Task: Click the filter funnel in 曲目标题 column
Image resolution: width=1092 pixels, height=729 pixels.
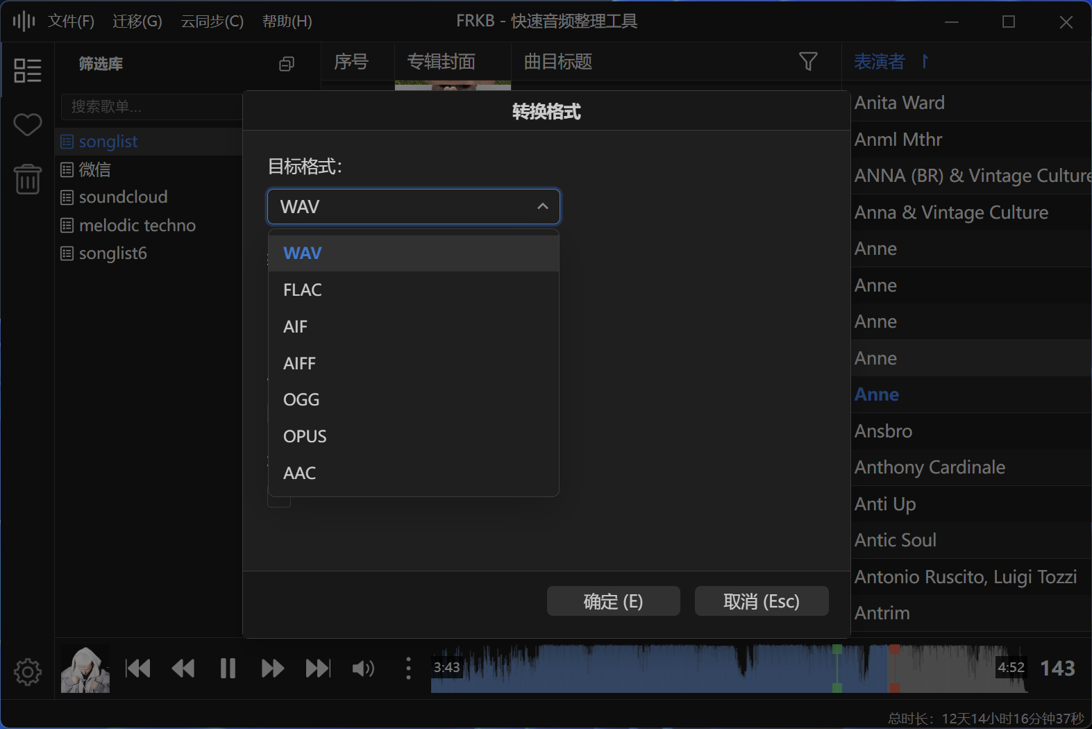Action: [x=808, y=62]
